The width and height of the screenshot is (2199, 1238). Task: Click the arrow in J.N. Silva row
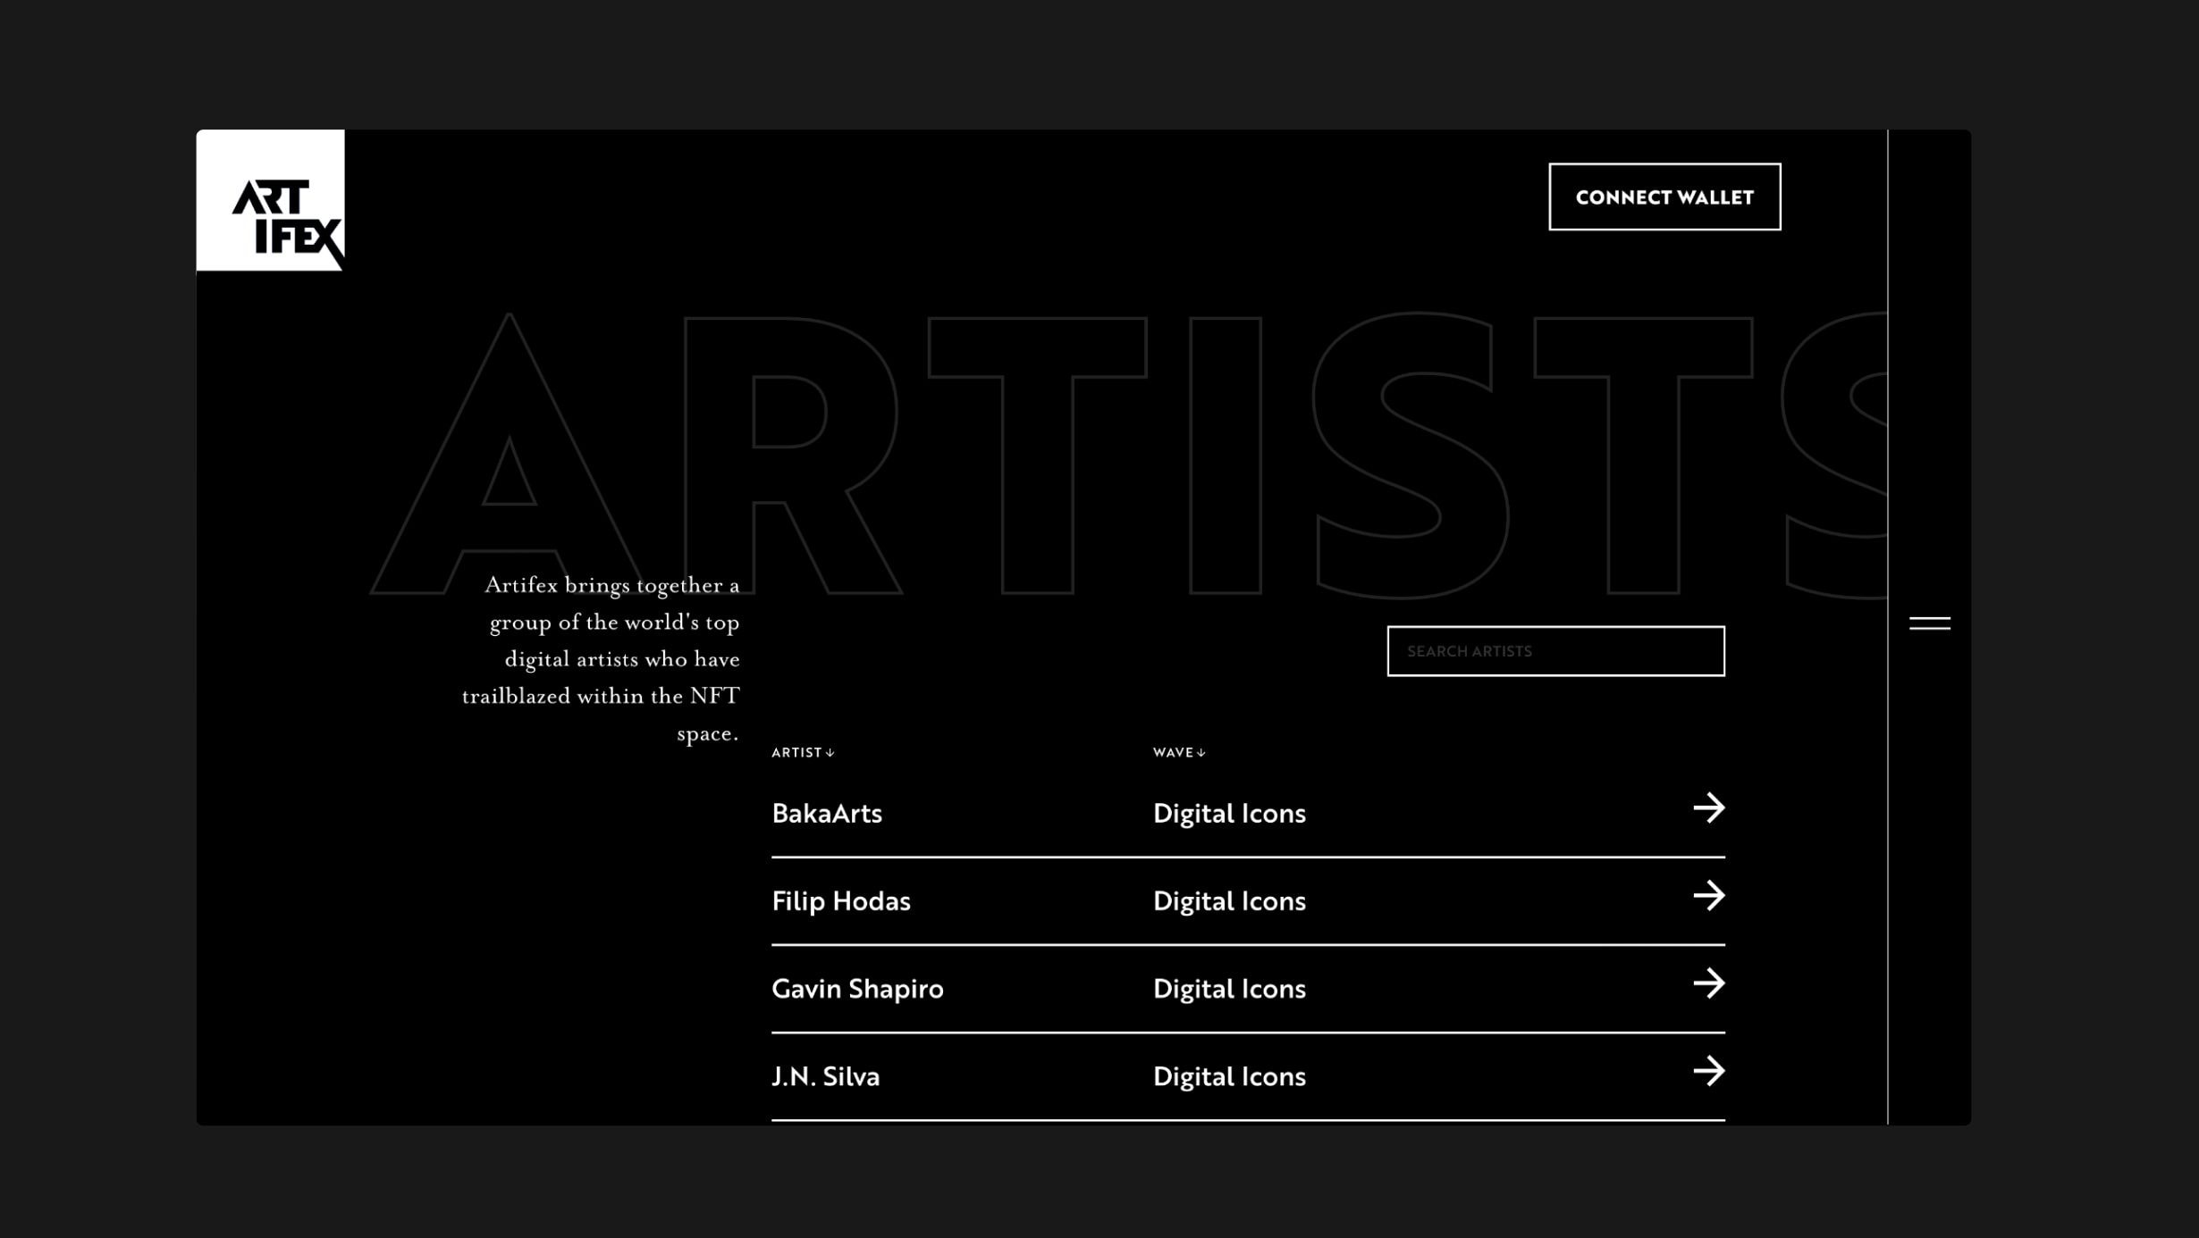click(x=1708, y=1071)
